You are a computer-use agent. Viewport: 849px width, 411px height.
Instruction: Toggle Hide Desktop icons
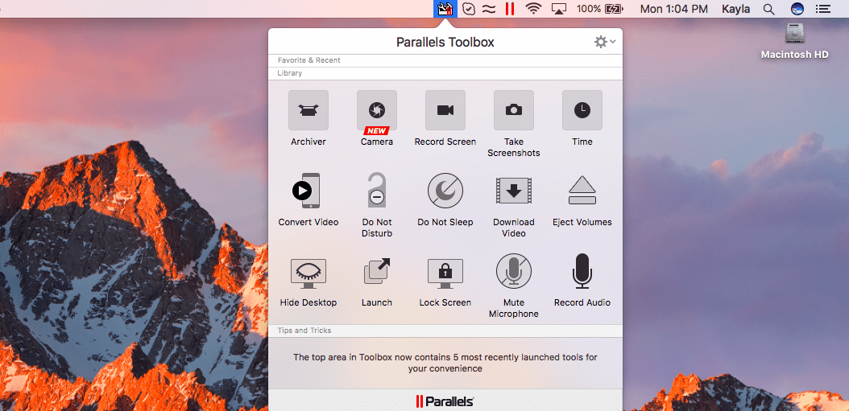coord(309,272)
